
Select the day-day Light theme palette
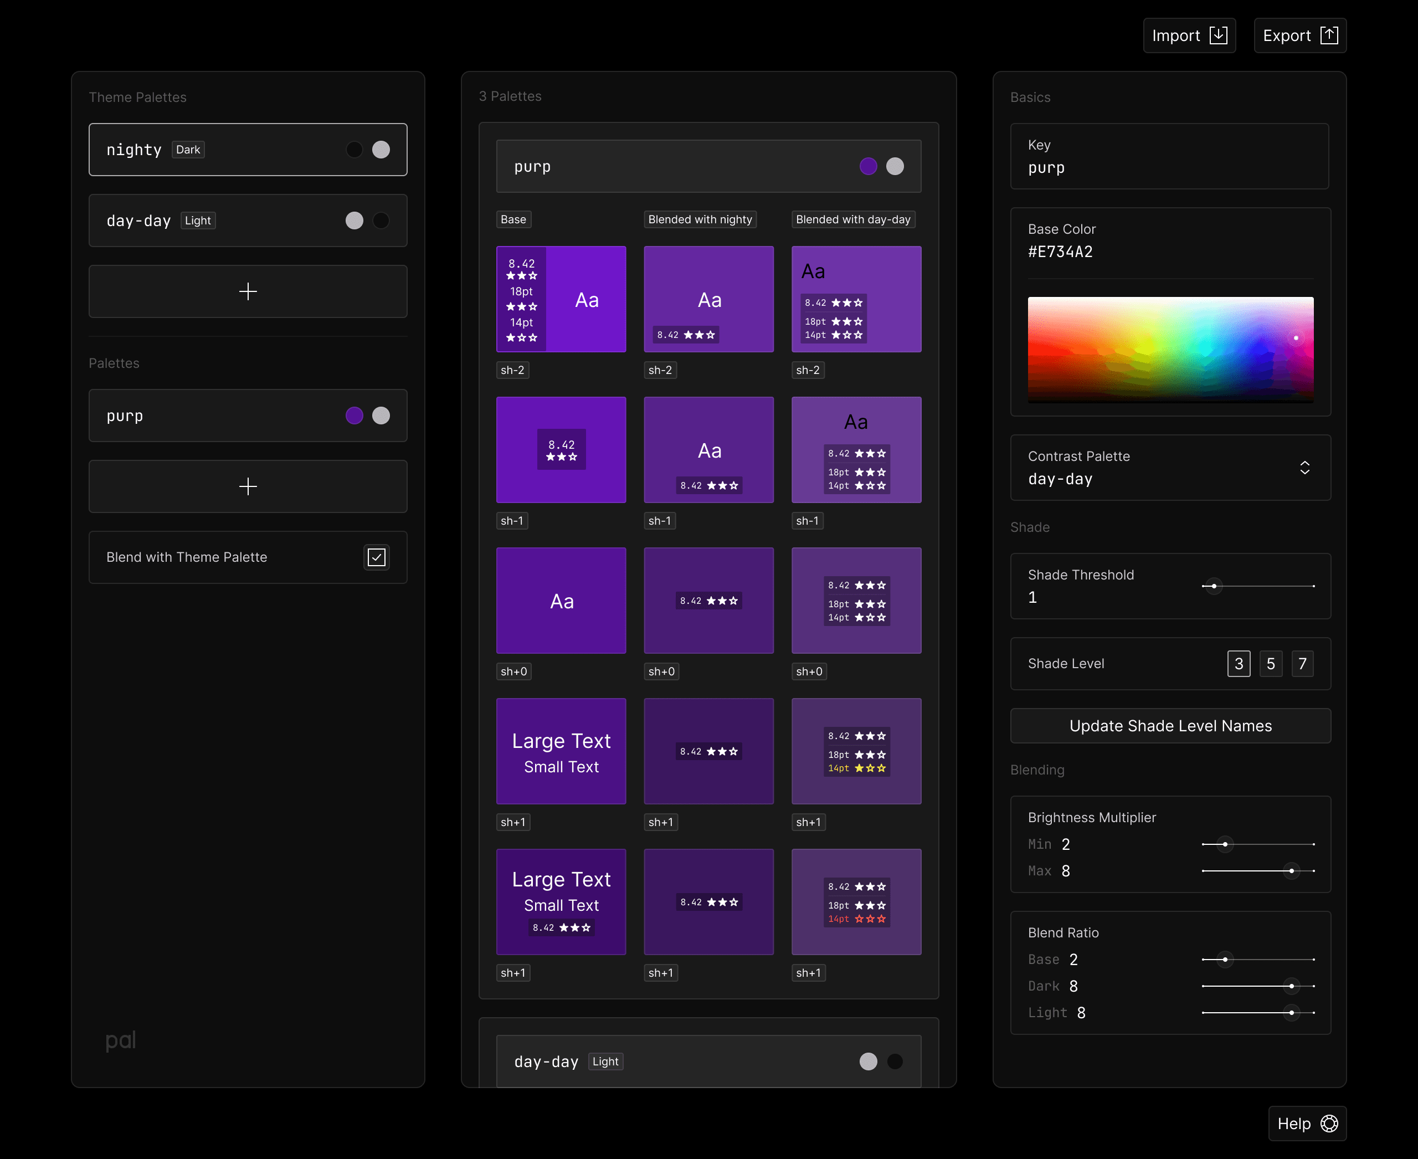click(248, 220)
